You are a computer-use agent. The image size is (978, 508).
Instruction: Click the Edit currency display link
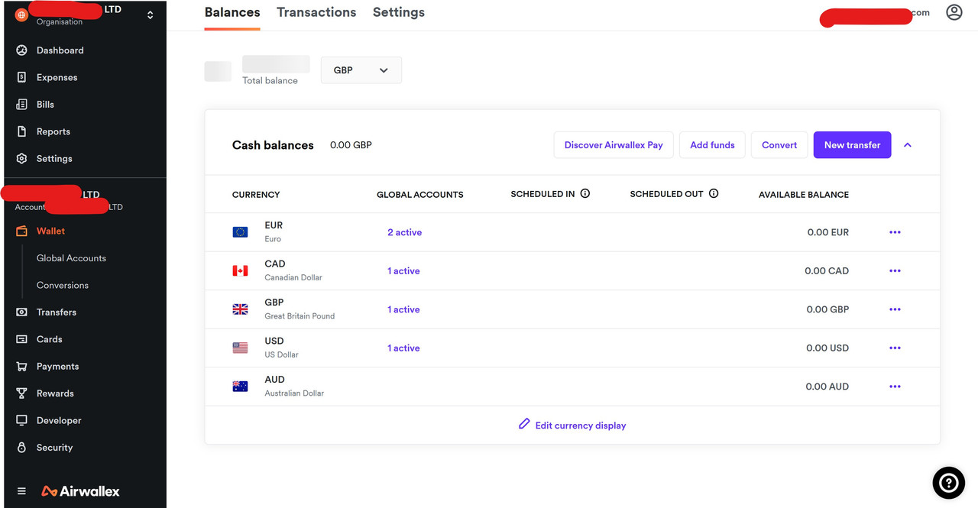pyautogui.click(x=572, y=425)
